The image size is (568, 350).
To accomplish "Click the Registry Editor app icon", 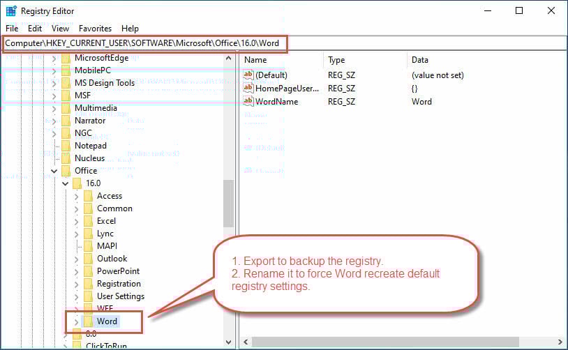I will point(11,11).
